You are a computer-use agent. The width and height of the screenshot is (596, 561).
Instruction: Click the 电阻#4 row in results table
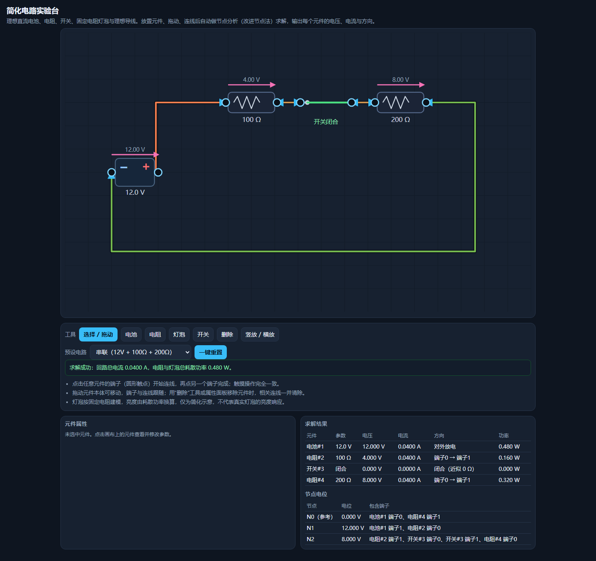(x=418, y=480)
